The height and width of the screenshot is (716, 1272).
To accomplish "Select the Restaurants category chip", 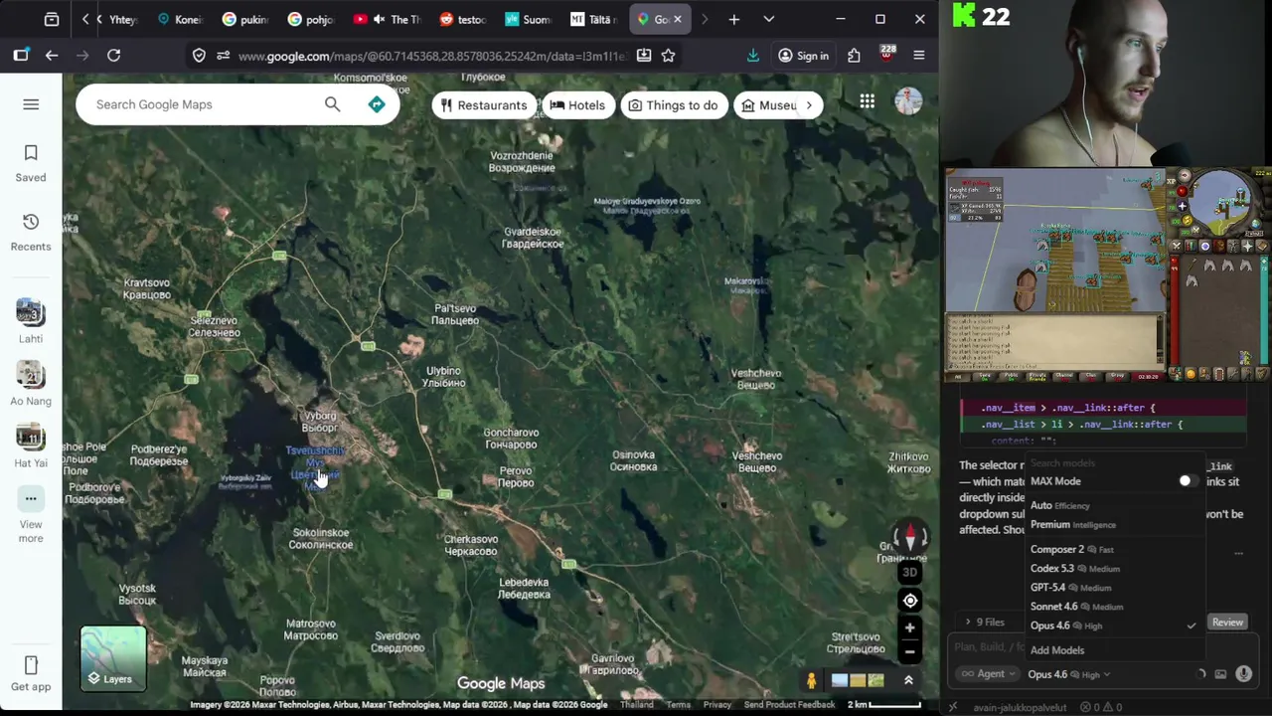I will (x=484, y=105).
